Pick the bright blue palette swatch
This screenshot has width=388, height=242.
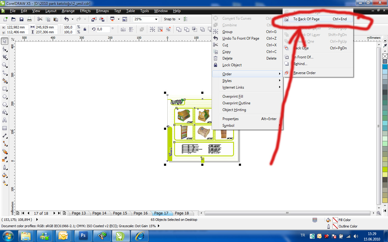[385, 67]
